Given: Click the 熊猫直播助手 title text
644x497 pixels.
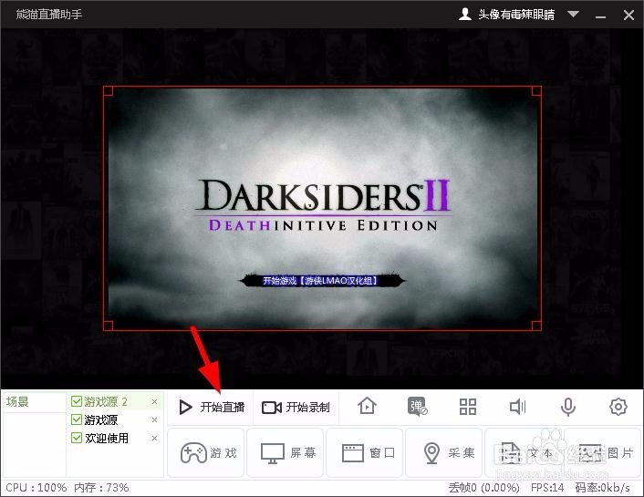Looking at the screenshot, I should point(49,15).
